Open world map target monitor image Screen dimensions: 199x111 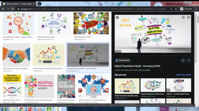click(94, 86)
